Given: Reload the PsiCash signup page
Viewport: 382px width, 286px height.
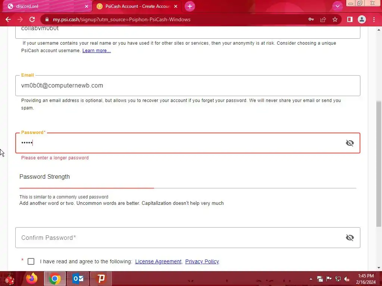Looking at the screenshot, I should point(32,19).
